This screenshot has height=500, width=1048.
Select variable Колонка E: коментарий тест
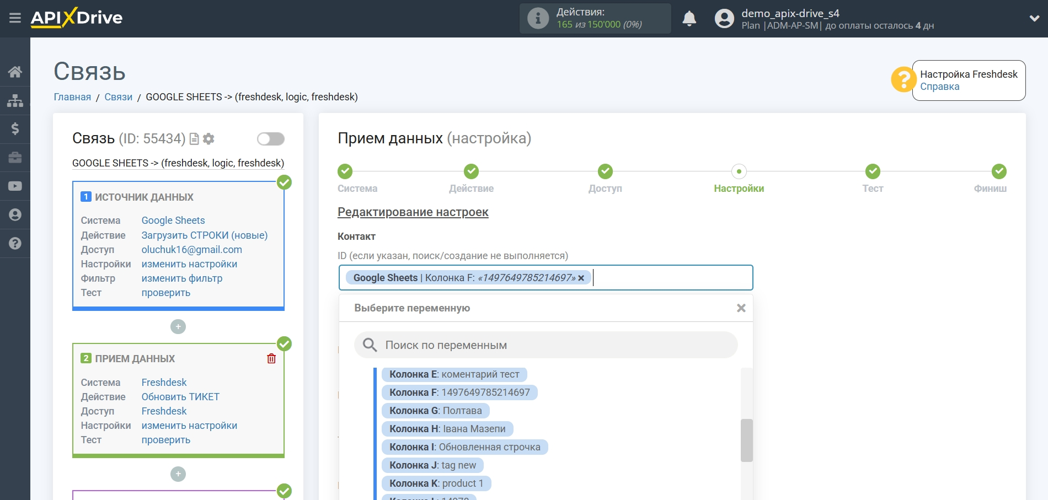(x=455, y=374)
